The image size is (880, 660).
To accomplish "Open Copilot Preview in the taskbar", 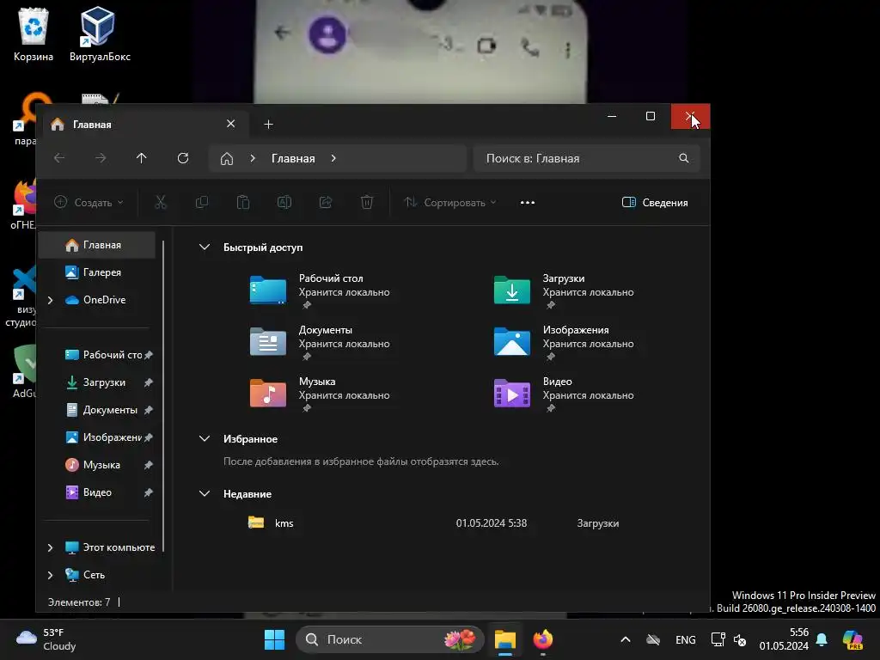I will 852,639.
